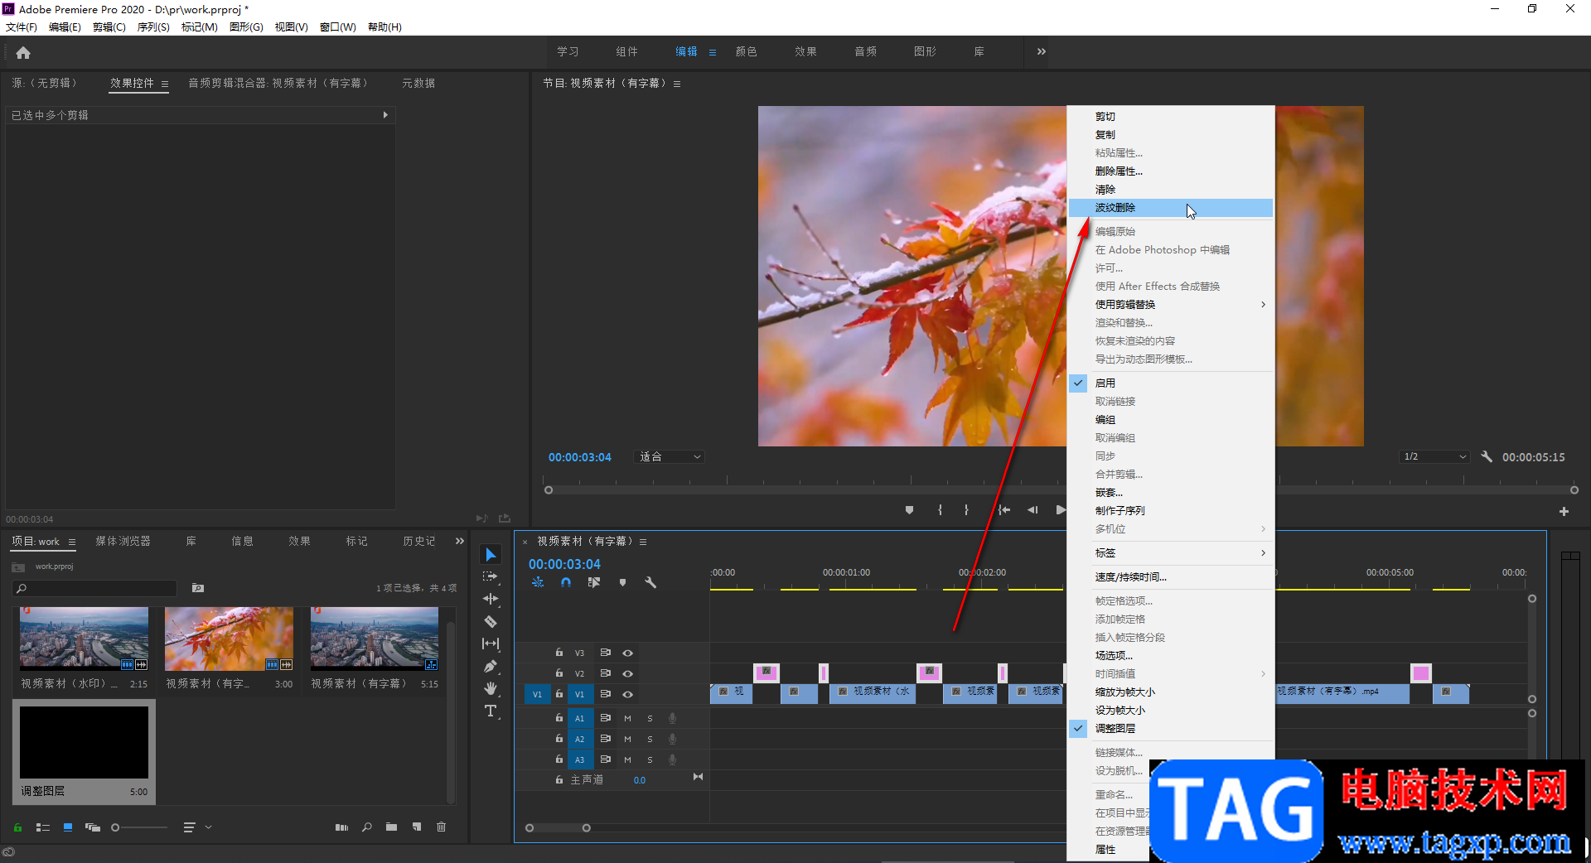This screenshot has height=863, width=1591.
Task: Toggle snap in timeline magnet
Action: click(x=566, y=582)
